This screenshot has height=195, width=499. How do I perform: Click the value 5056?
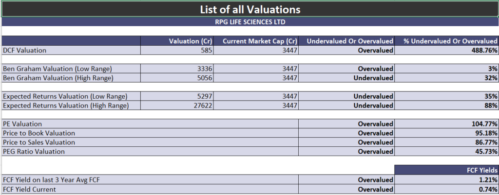[x=176, y=78]
